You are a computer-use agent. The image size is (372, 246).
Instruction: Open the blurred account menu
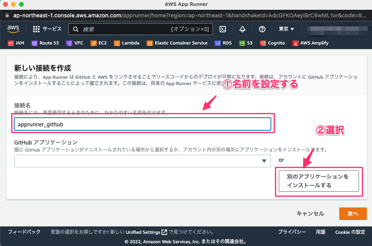point(337,31)
